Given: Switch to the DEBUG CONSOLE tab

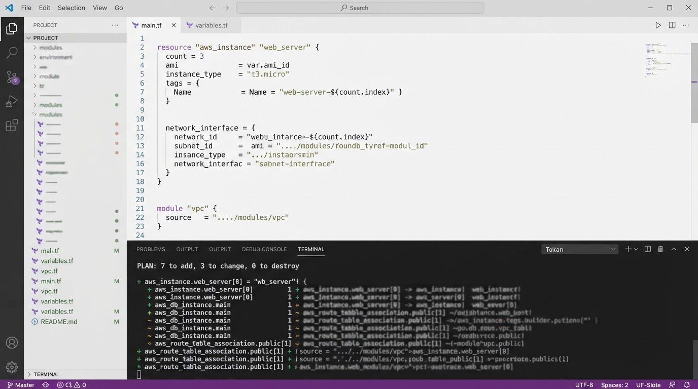Looking at the screenshot, I should click(x=264, y=249).
